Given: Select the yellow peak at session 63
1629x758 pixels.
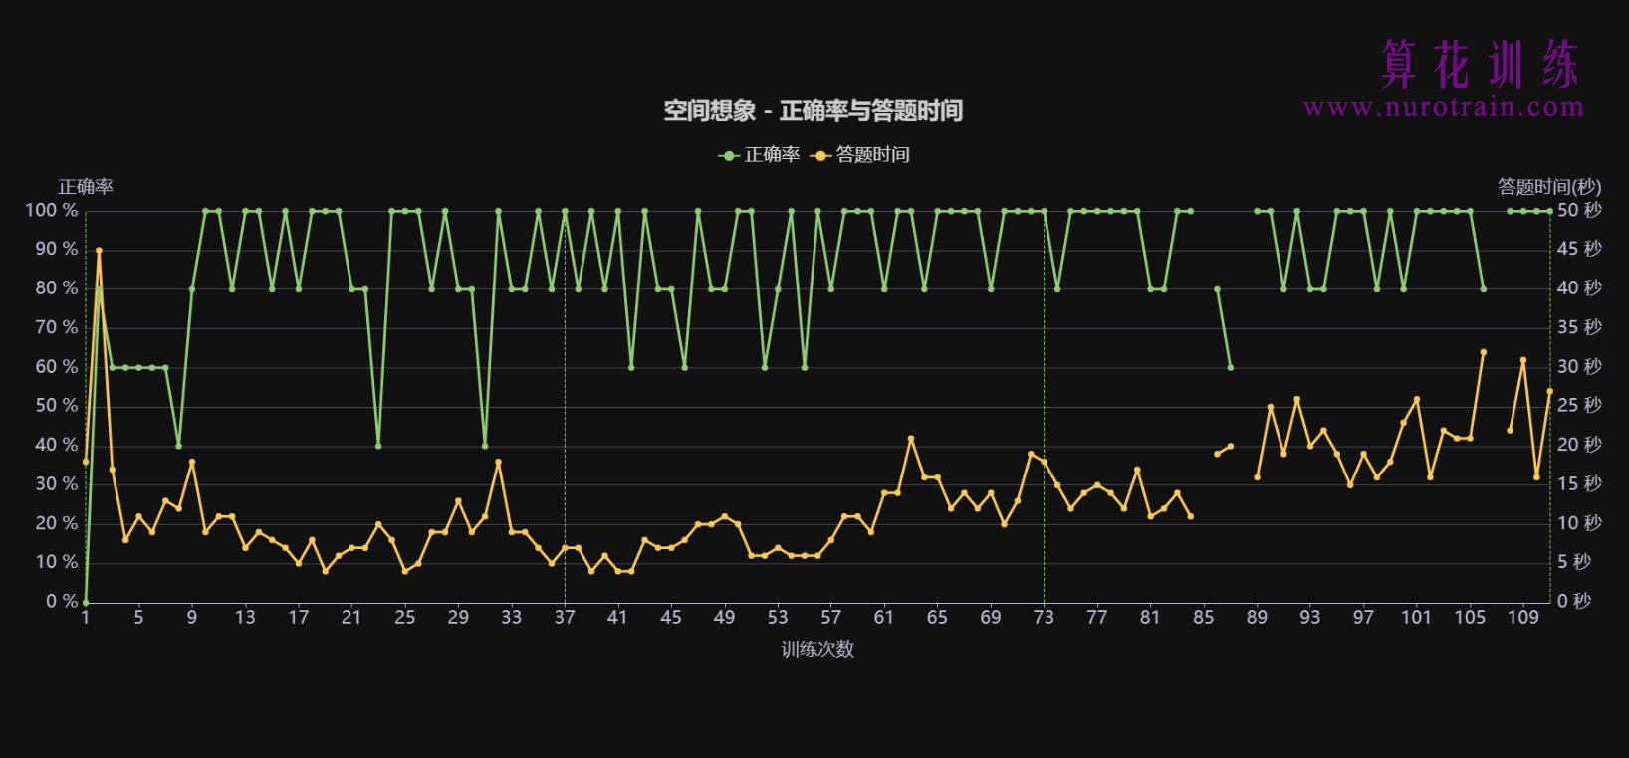Looking at the screenshot, I should click(911, 439).
